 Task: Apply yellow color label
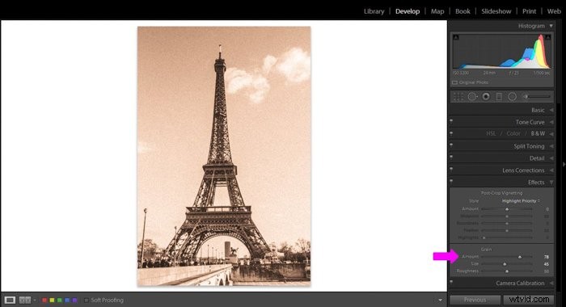point(52,301)
